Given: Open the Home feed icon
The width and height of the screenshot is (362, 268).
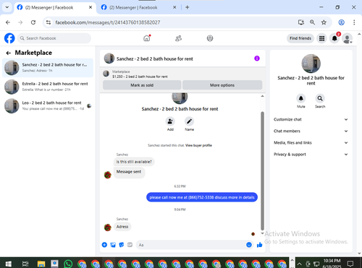Looking at the screenshot, I should pyautogui.click(x=147, y=38).
